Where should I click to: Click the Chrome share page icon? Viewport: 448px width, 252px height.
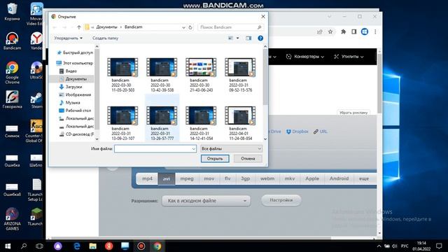coord(320,31)
